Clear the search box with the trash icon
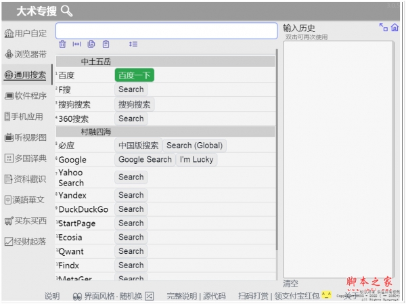 (x=62, y=44)
